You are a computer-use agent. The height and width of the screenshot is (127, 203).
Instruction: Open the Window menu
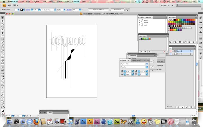click(75, 1)
